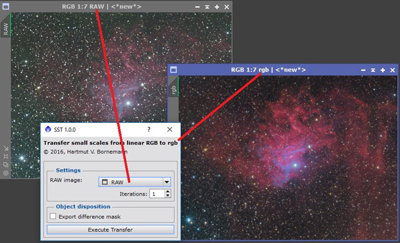Open the SST dialog help question mark
The width and height of the screenshot is (400, 243).
[149, 130]
